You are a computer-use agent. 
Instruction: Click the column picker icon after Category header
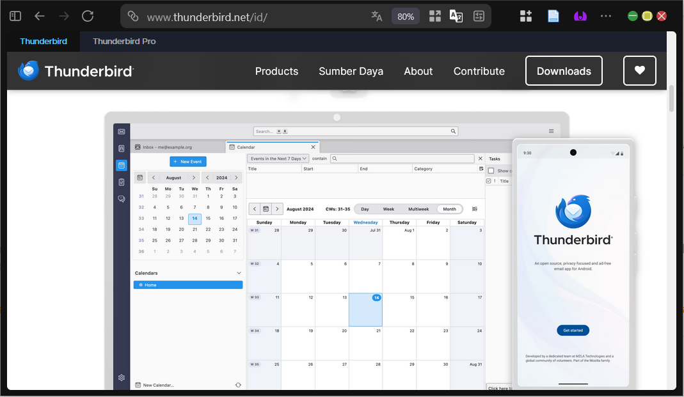coord(481,169)
